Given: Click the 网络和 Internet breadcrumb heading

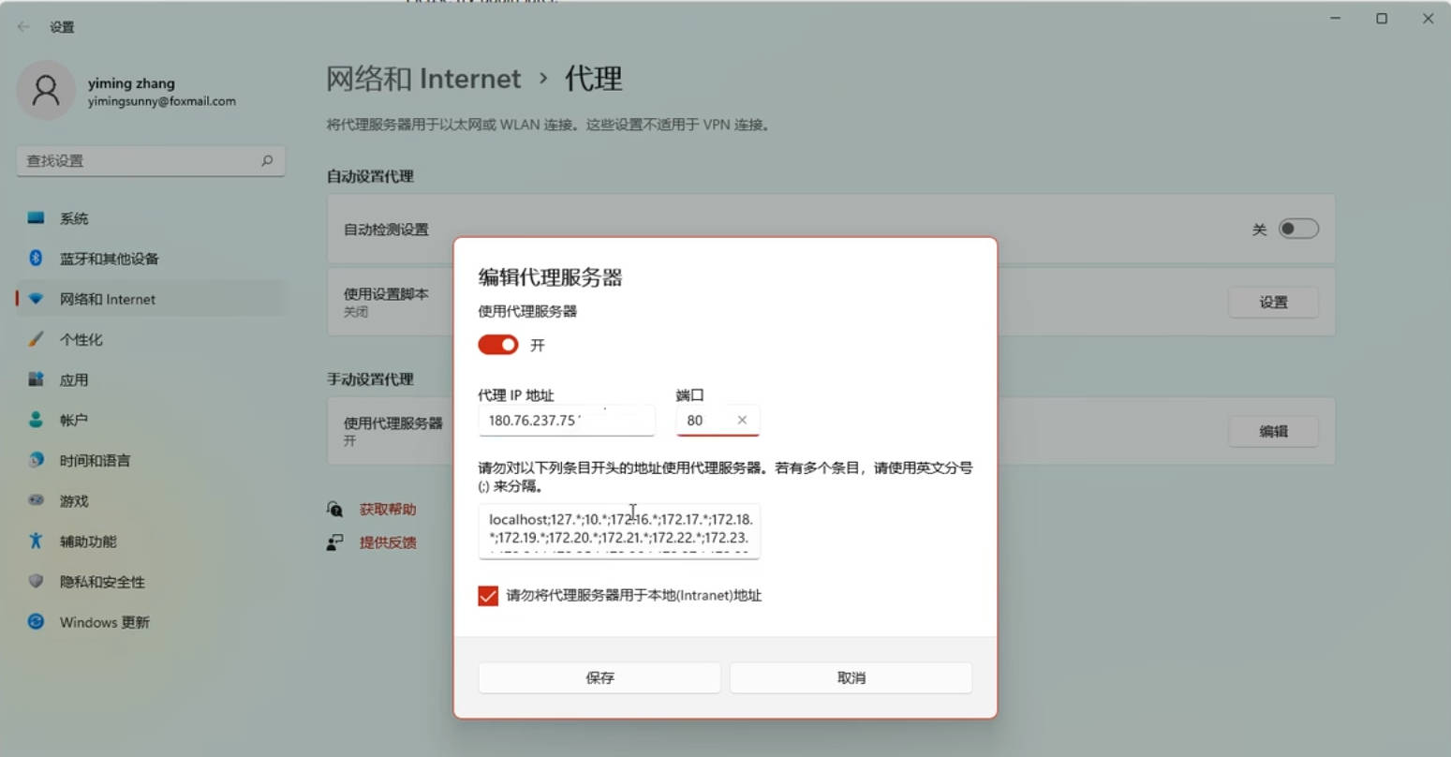Looking at the screenshot, I should [423, 79].
